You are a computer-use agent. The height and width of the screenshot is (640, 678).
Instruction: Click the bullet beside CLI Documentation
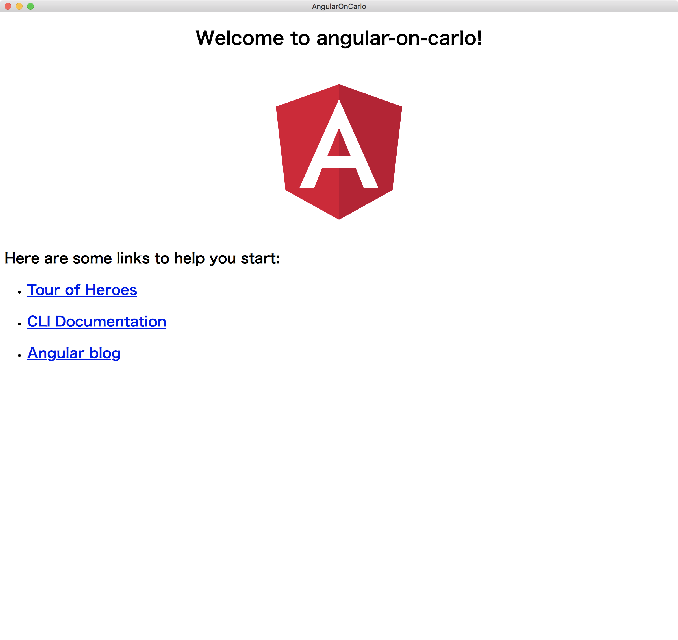click(19, 324)
